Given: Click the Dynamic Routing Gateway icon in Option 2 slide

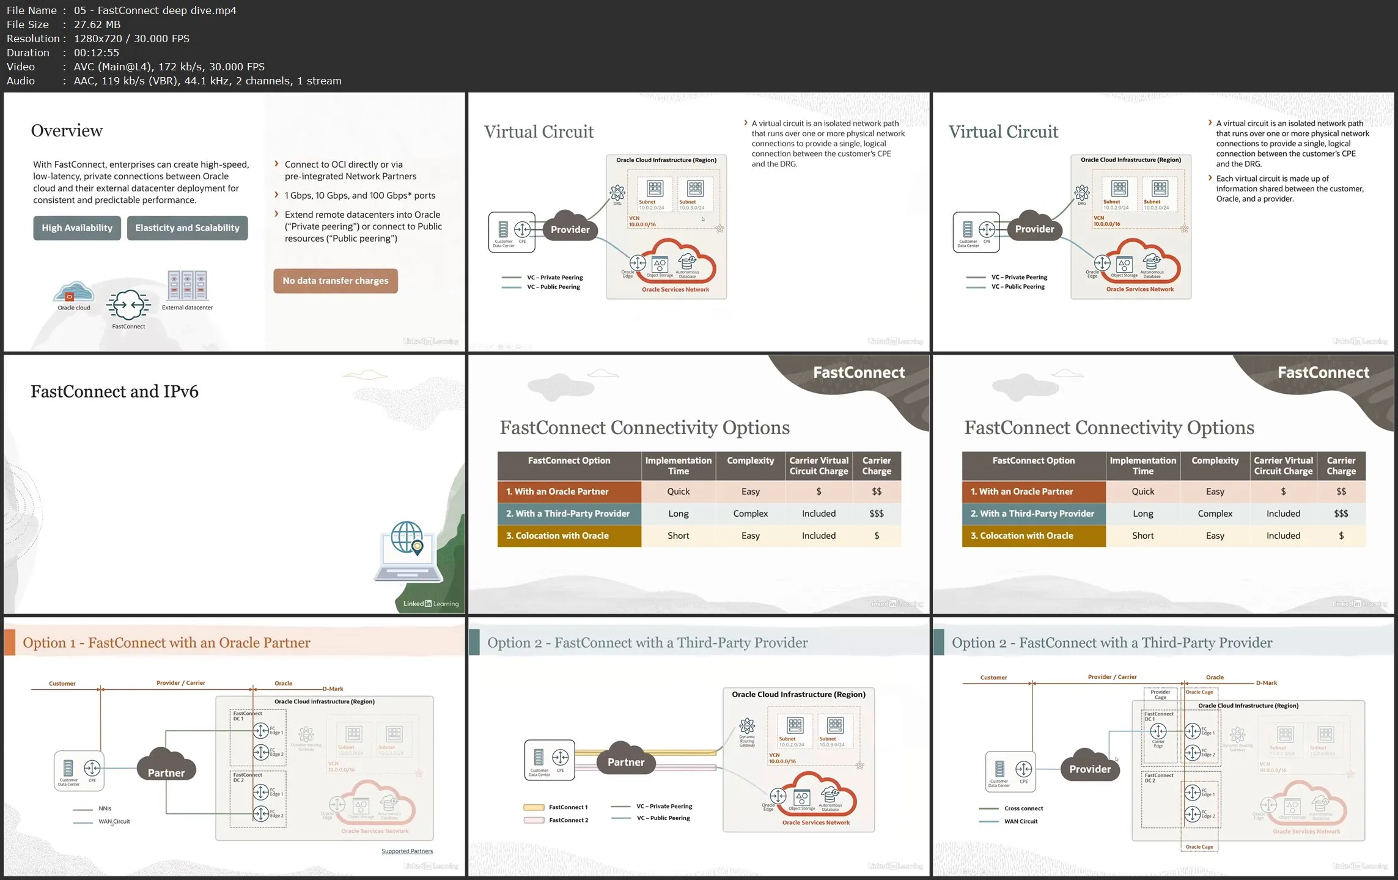Looking at the screenshot, I should click(747, 727).
